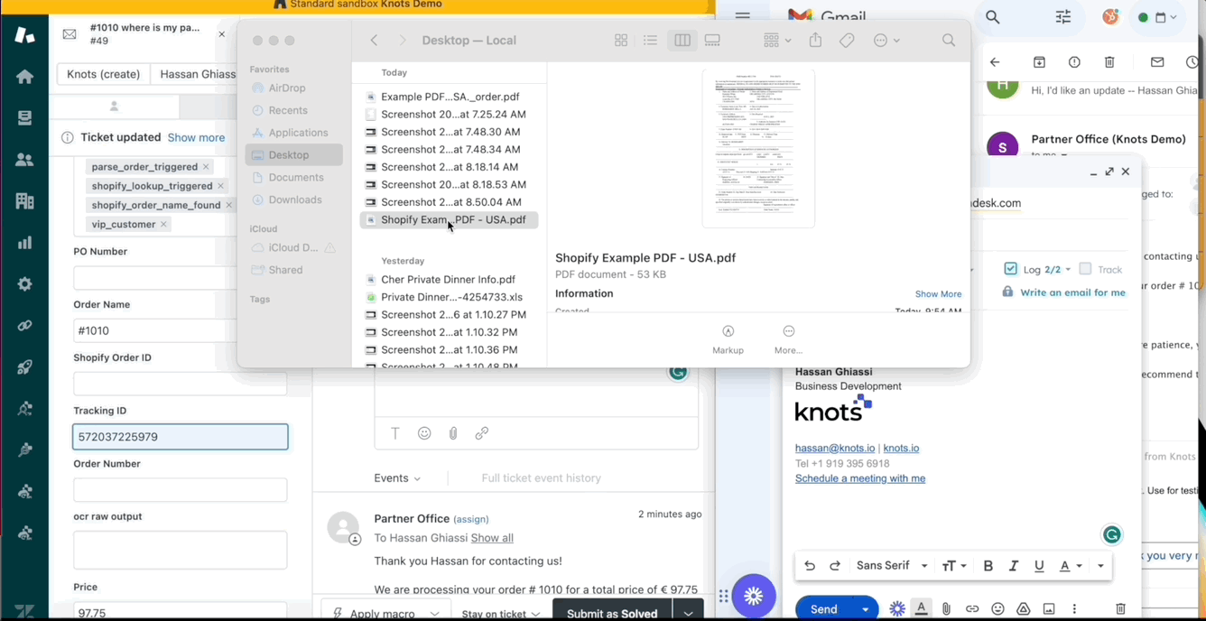Viewport: 1206px width, 621px height.
Task: Click Finder Tags icon
Action: [847, 41]
